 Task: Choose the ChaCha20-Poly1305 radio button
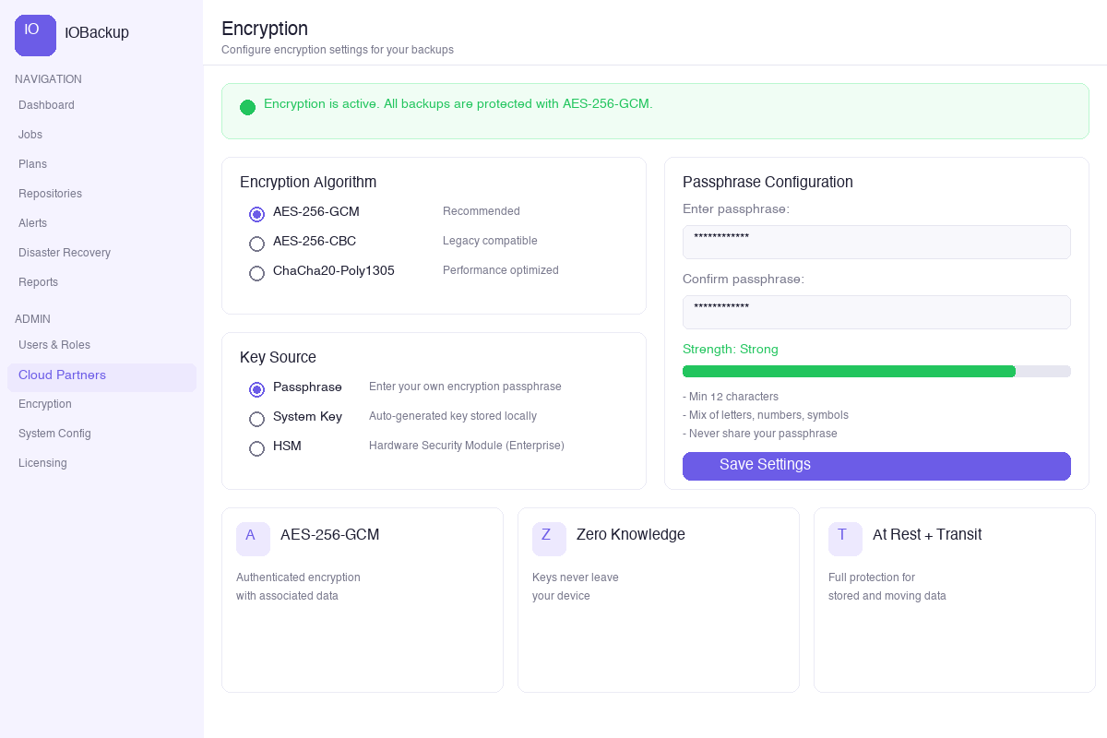click(256, 273)
